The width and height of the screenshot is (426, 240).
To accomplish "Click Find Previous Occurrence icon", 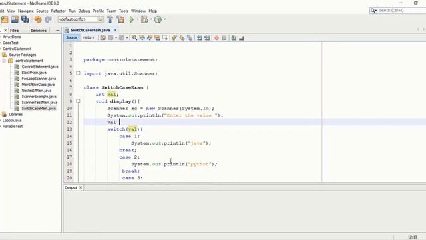I will click(142, 38).
